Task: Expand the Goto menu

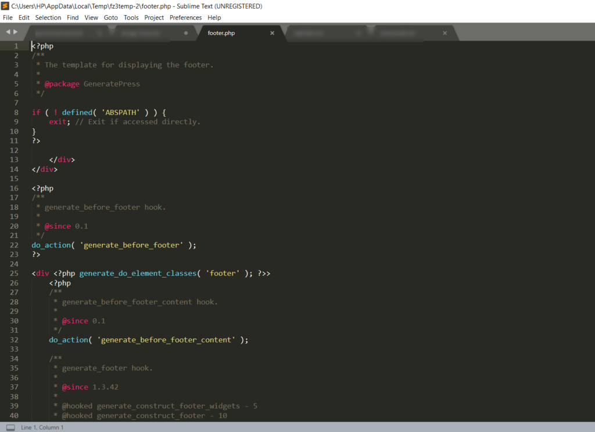Action: (x=110, y=17)
